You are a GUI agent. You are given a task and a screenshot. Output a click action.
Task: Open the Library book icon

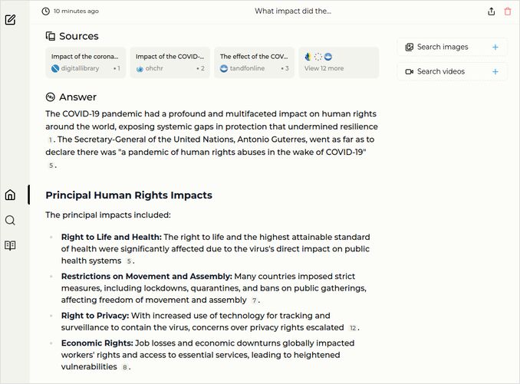tap(10, 245)
